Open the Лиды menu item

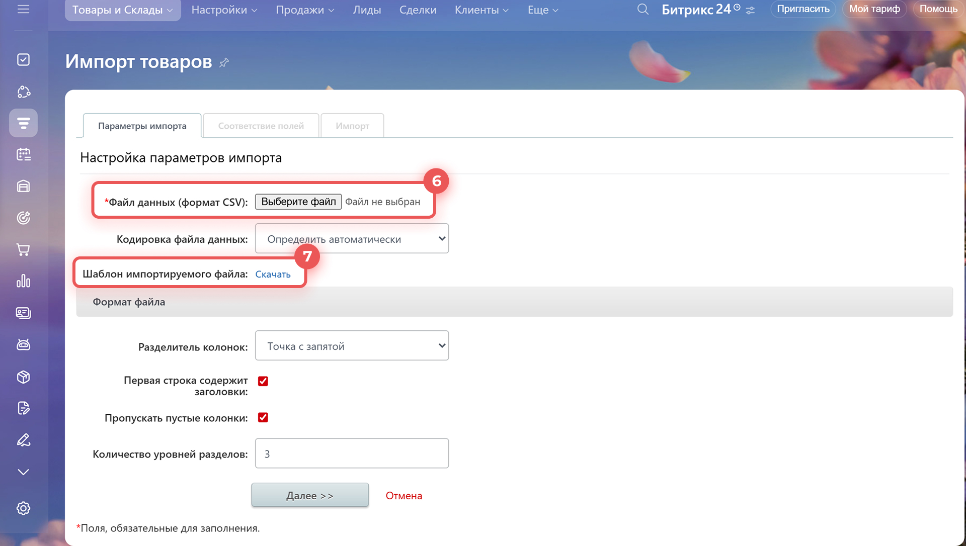pos(367,10)
